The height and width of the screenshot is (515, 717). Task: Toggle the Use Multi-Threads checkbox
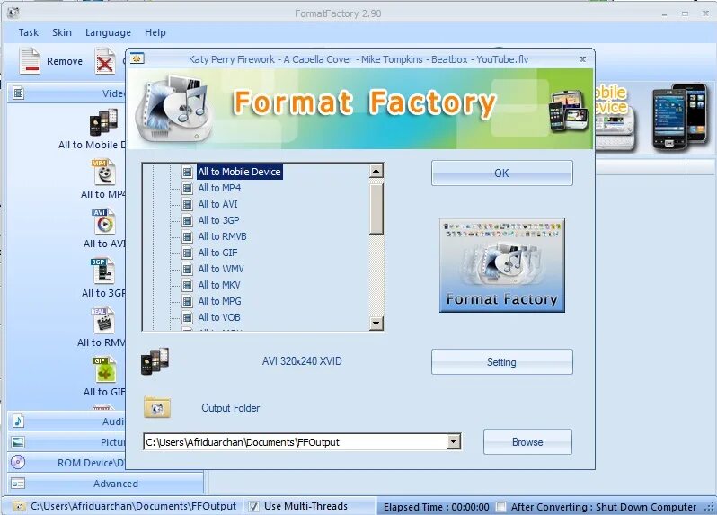(x=253, y=506)
